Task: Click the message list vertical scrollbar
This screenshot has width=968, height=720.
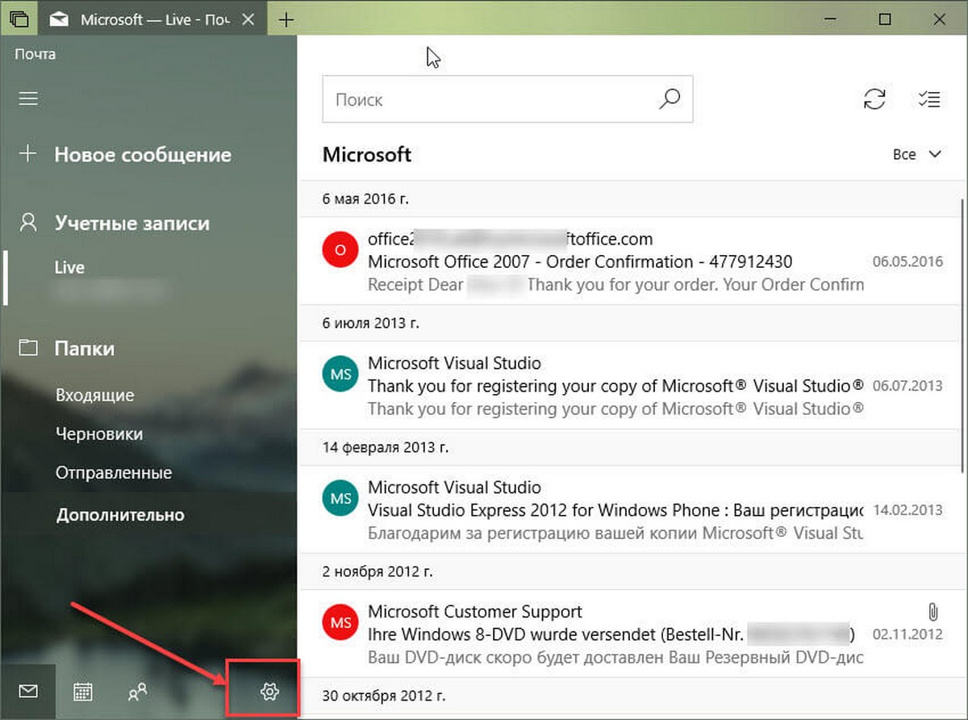Action: point(962,335)
